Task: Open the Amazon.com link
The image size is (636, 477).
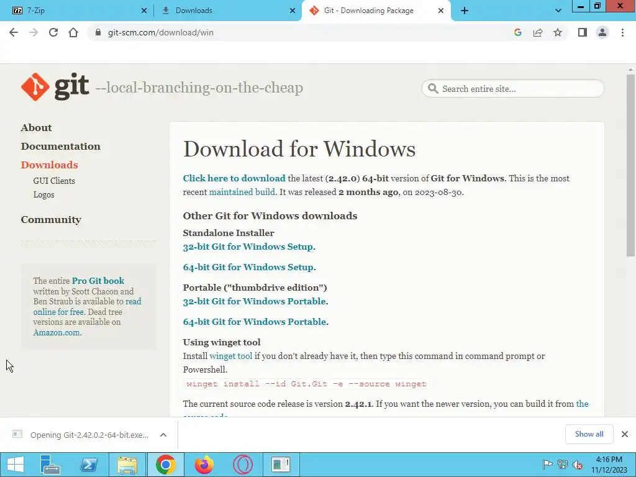Action: click(x=57, y=333)
